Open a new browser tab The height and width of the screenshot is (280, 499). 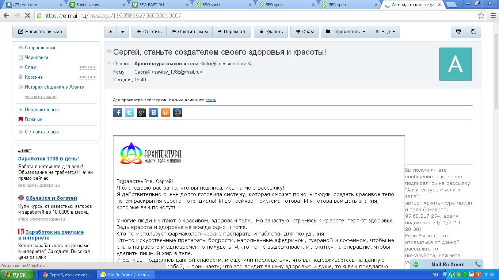(x=452, y=5)
